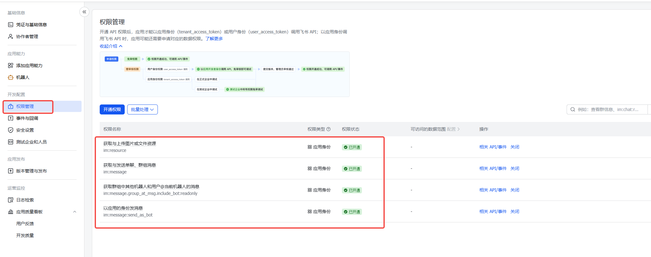Collapse the 应用质量看板 submenu chevron

[x=75, y=212]
